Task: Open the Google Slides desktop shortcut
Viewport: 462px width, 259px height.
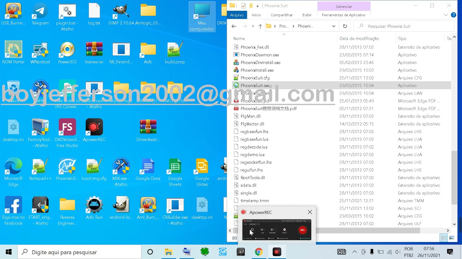Action: [202, 172]
